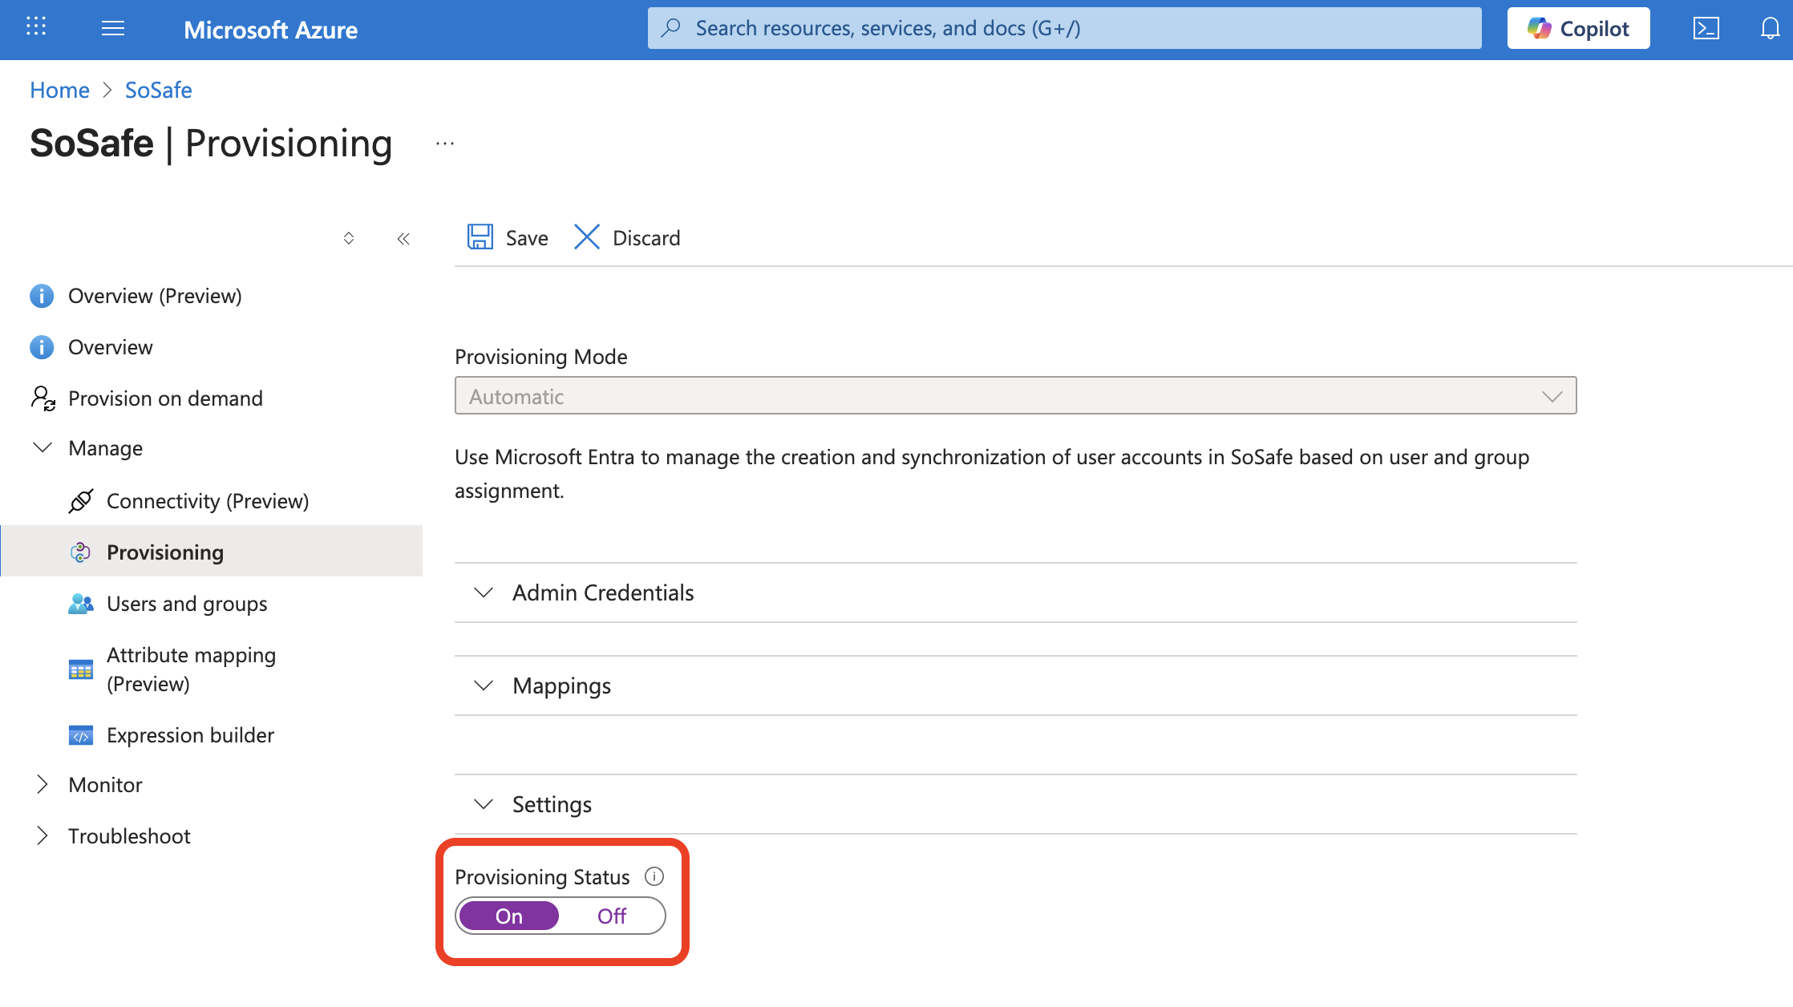Click the Save disk icon
1793x1007 pixels.
tap(480, 237)
